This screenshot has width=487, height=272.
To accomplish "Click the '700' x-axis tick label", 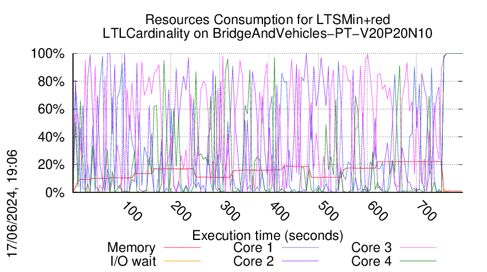I will point(426,212).
